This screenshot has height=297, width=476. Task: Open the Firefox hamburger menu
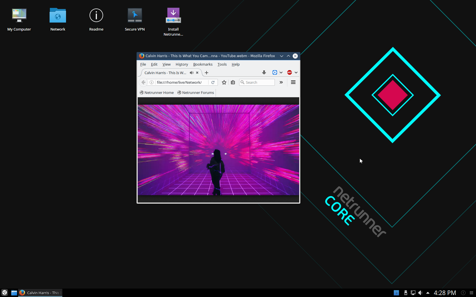pyautogui.click(x=293, y=82)
